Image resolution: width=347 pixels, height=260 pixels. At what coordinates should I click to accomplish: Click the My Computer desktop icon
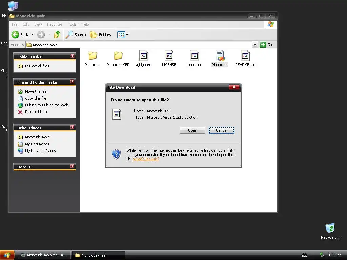tap(13, 6)
